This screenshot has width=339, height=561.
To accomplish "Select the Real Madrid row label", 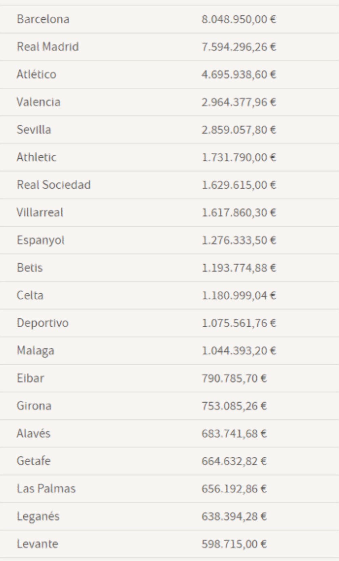I will click(x=48, y=47).
